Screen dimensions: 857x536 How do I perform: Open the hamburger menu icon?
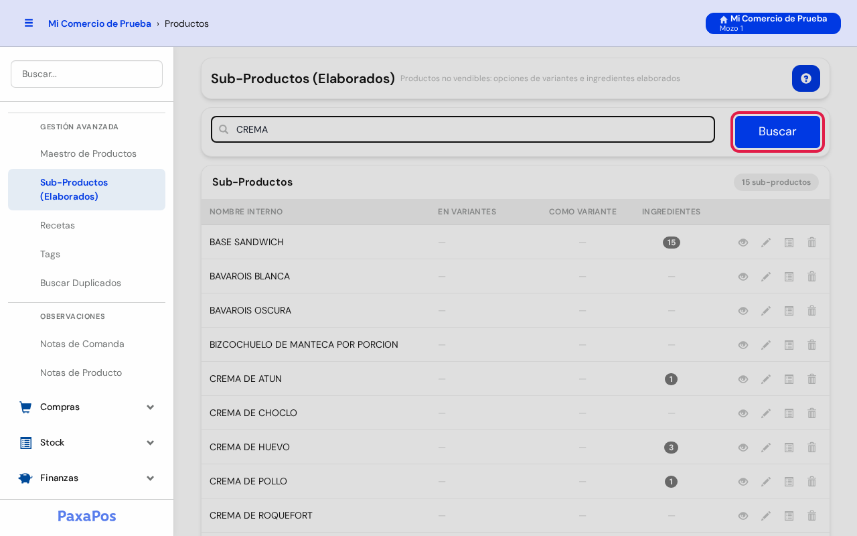click(29, 23)
